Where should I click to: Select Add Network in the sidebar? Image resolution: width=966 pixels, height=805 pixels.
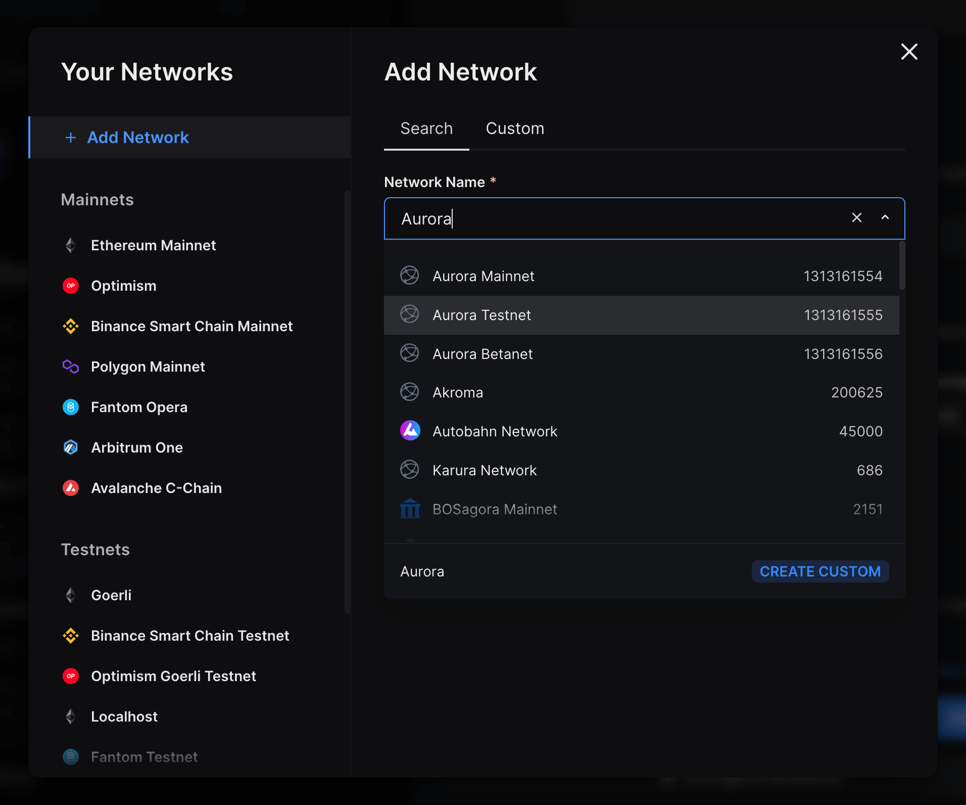[x=190, y=138]
